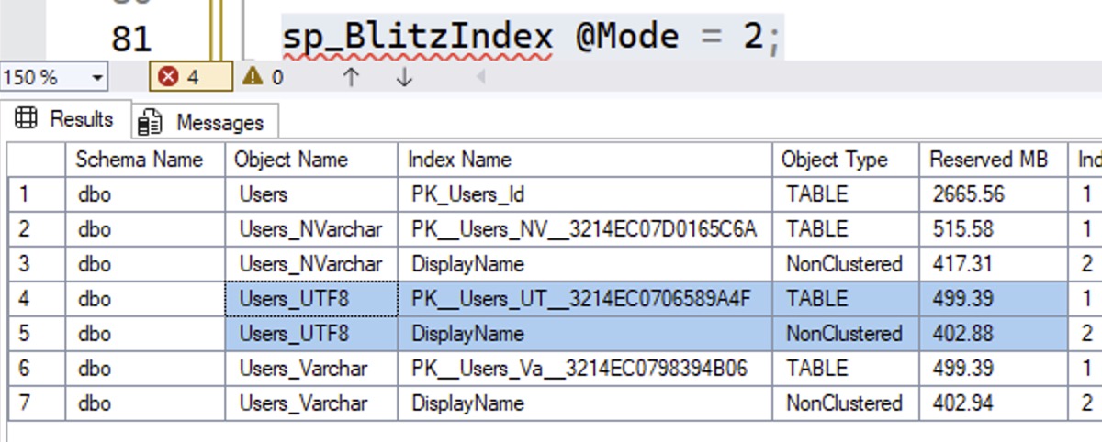1102x442 pixels.
Task: Click NonClustered object type in row 7
Action: tap(846, 403)
